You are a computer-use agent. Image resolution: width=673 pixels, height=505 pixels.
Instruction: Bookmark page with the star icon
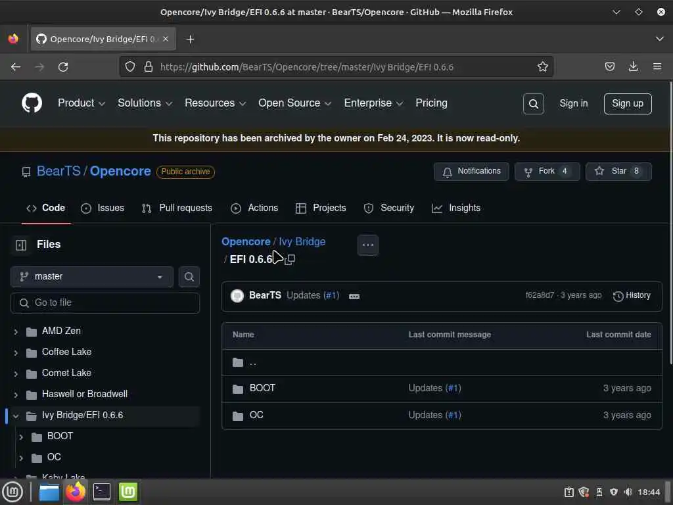tap(542, 66)
